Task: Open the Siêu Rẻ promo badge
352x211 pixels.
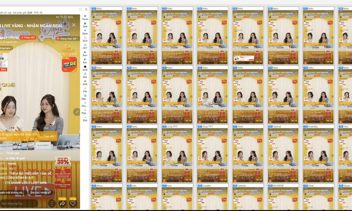Action: (x=69, y=64)
